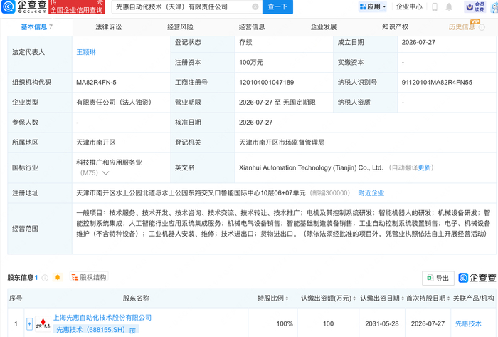Click 更新 link after English name
The height and width of the screenshot is (337, 498).
[424, 168]
